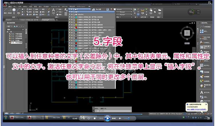Click the Windows Start button

pyautogui.click(x=6, y=117)
